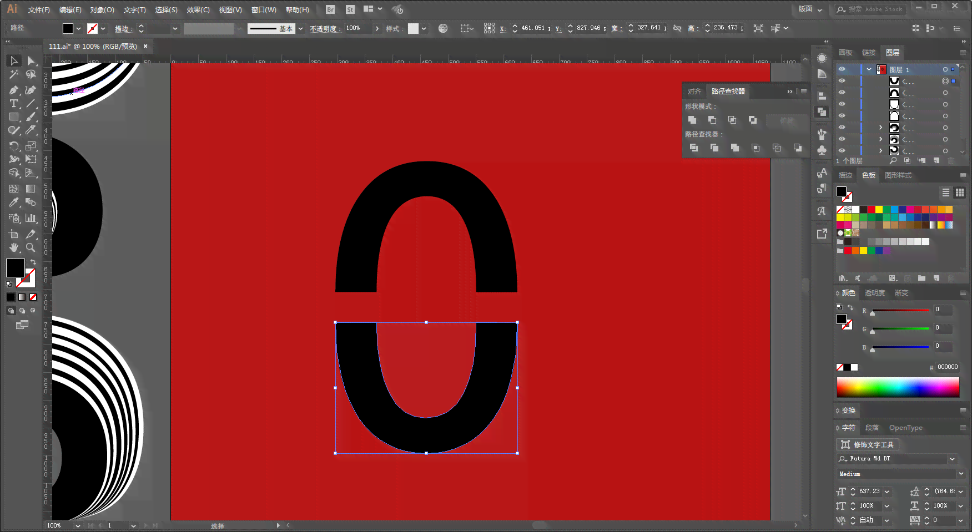Click the Unite shape mode icon
The image size is (972, 532).
click(692, 120)
